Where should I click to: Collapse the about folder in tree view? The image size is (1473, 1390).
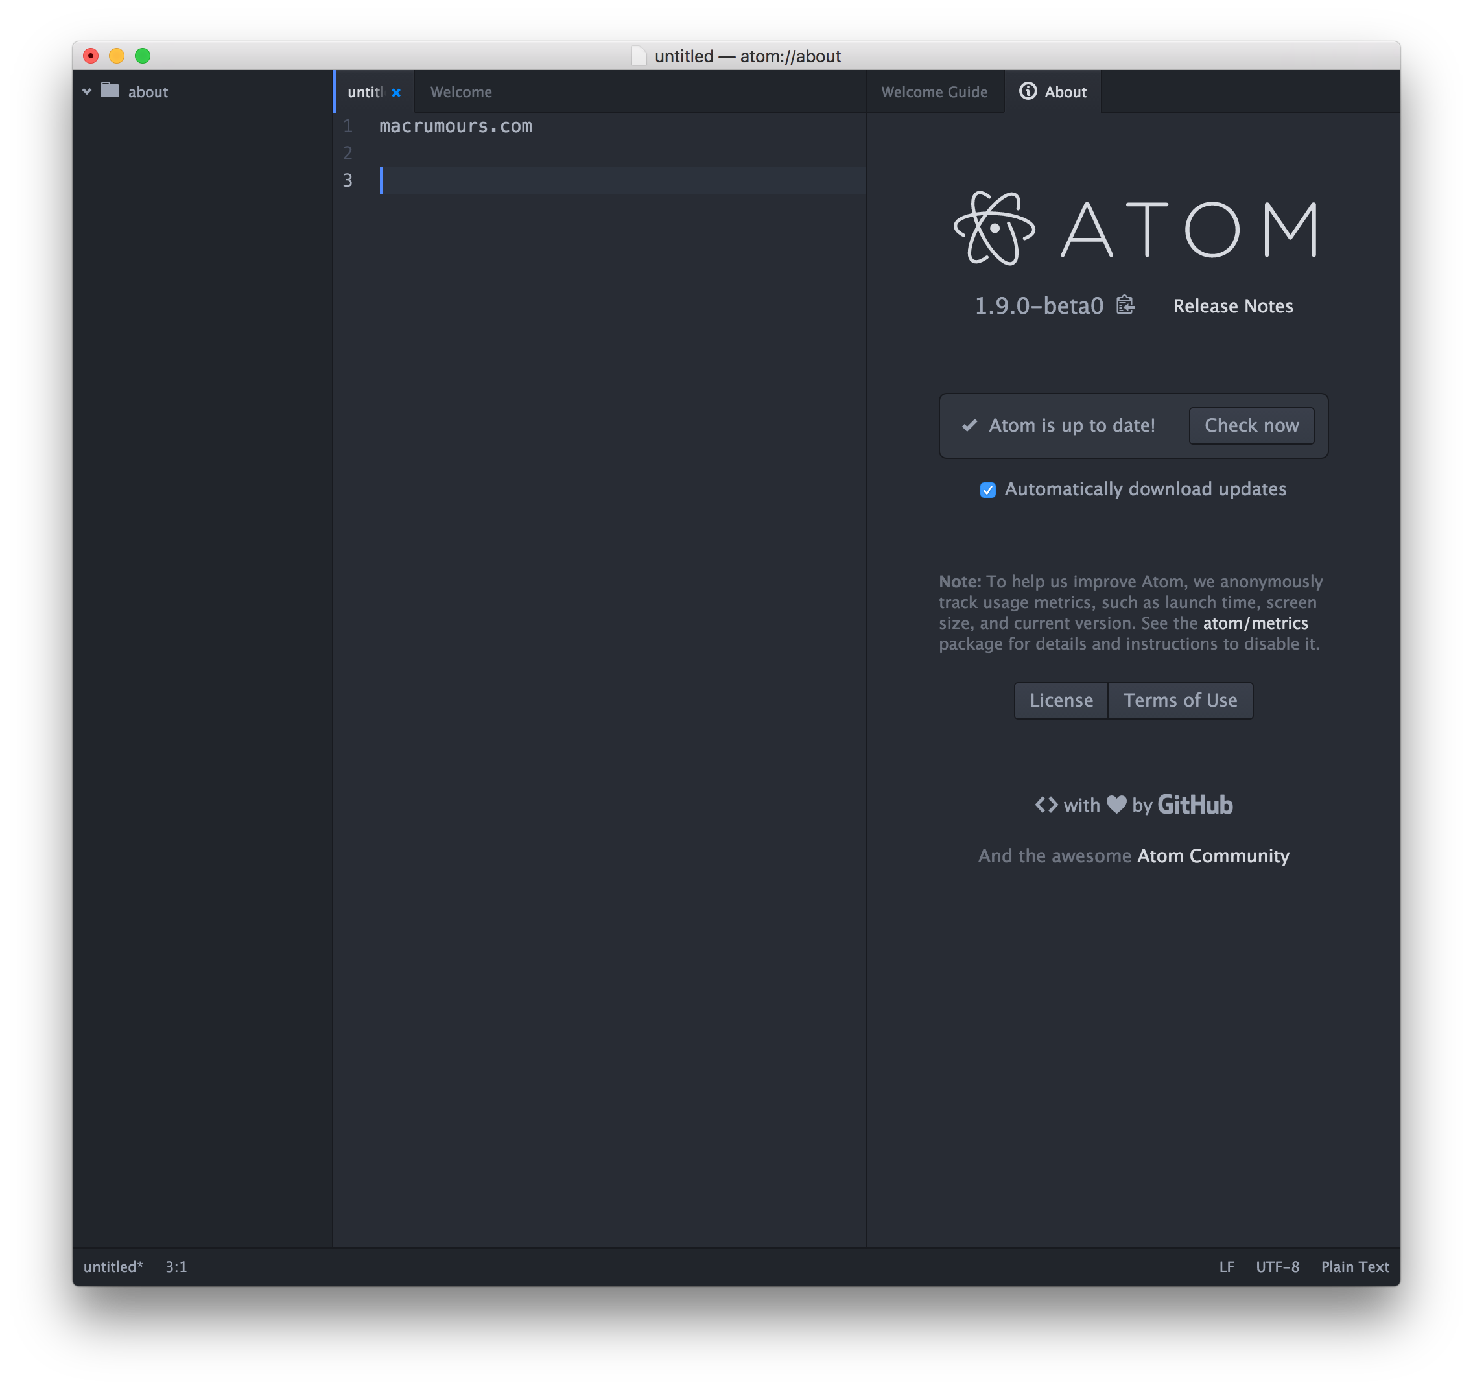pos(87,92)
